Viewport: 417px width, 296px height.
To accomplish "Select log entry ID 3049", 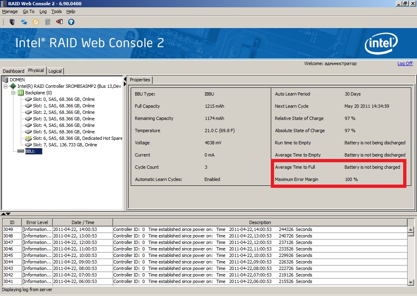I will click(x=205, y=229).
